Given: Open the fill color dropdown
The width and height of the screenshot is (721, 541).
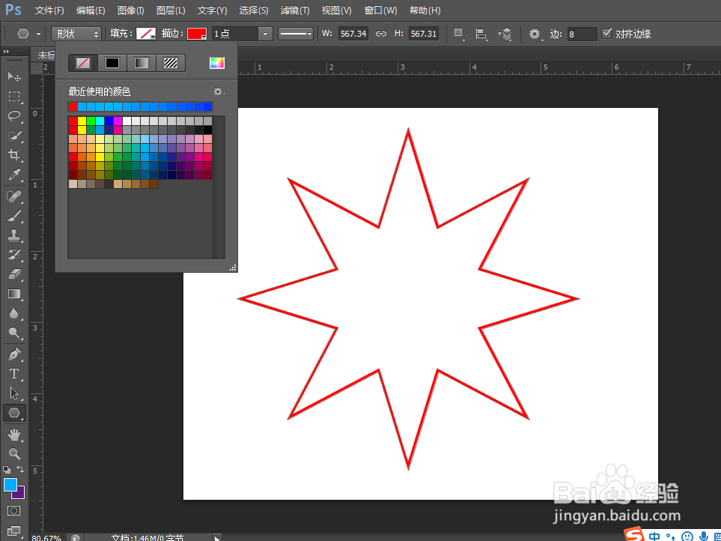Looking at the screenshot, I should click(x=146, y=34).
